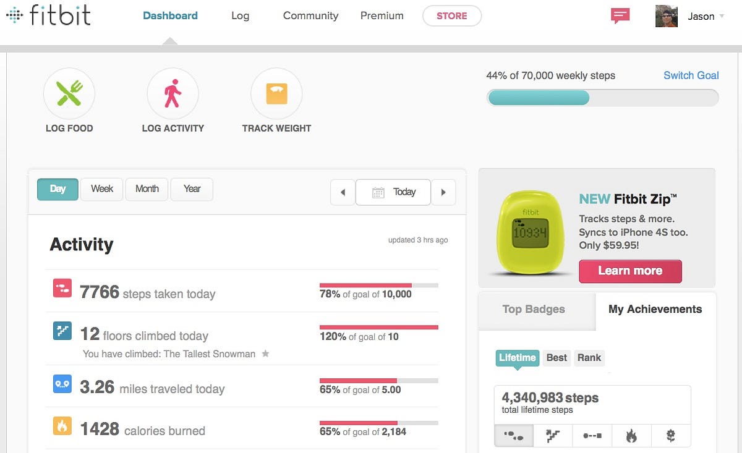Open the Community nav item
This screenshot has width=742, height=453.
tap(310, 16)
